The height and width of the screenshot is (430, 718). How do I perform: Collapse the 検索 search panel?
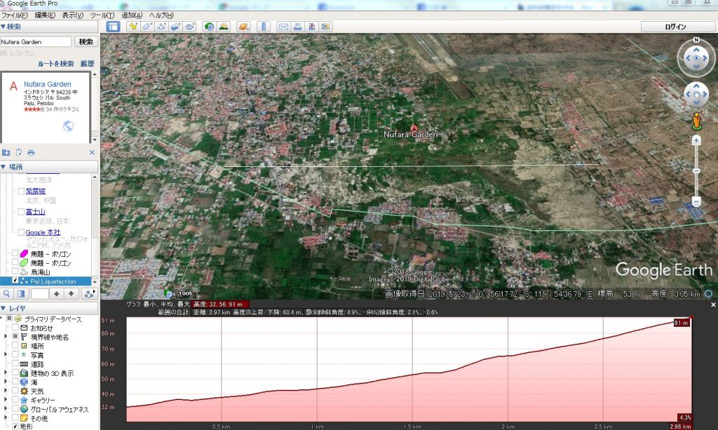pyautogui.click(x=4, y=27)
